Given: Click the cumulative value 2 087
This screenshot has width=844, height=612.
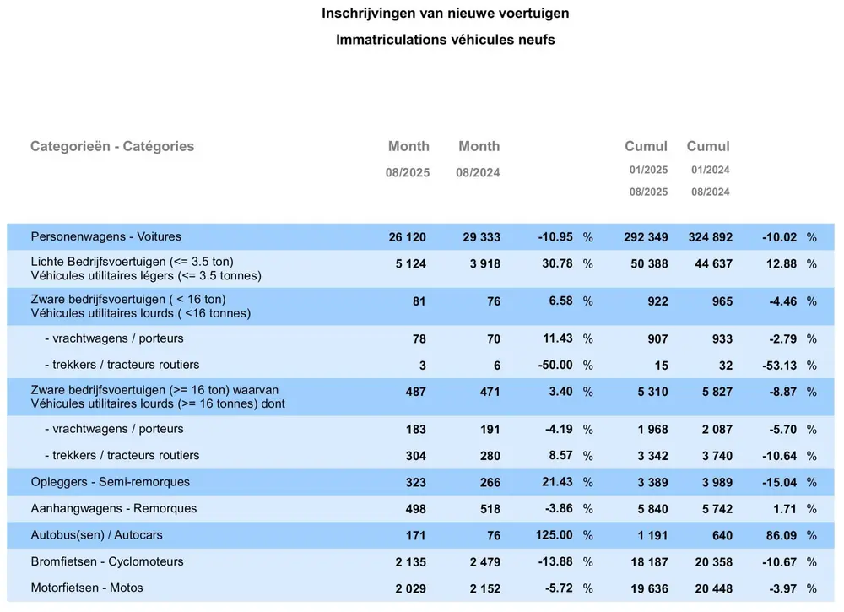Looking at the screenshot, I should [x=717, y=430].
